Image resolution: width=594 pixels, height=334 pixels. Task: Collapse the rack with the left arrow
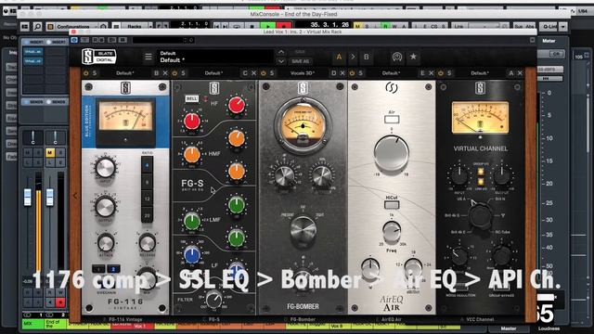75,196
